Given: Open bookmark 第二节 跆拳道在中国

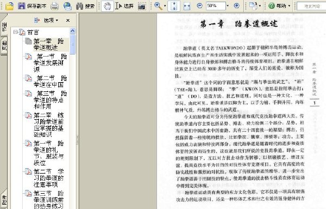Looking at the screenshot, I should [x=50, y=82].
